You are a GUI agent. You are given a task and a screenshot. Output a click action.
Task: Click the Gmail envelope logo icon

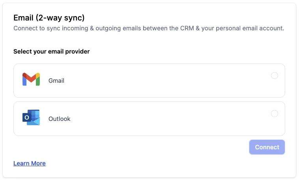[31, 80]
